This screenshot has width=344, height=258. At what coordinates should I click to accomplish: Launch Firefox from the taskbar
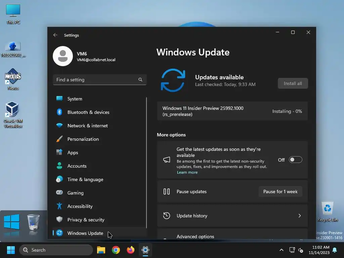[131, 250]
